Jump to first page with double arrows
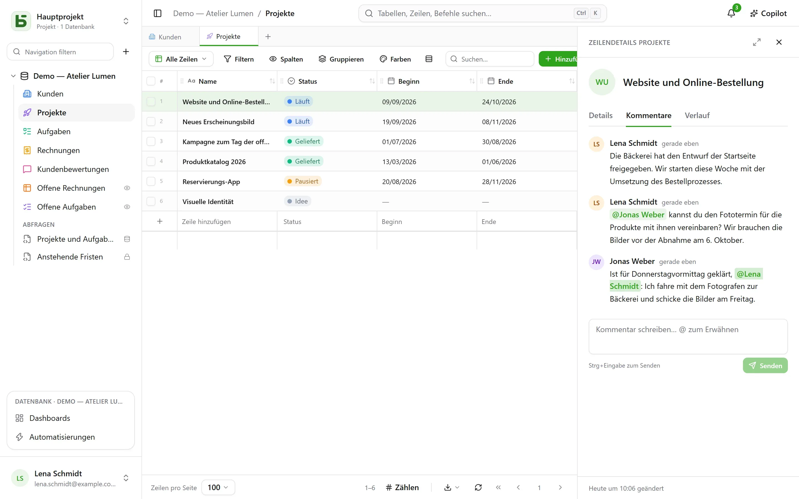 (x=498, y=487)
